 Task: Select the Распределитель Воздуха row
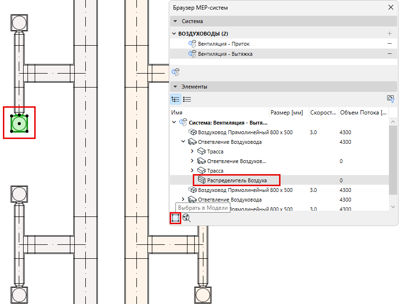(x=280, y=180)
